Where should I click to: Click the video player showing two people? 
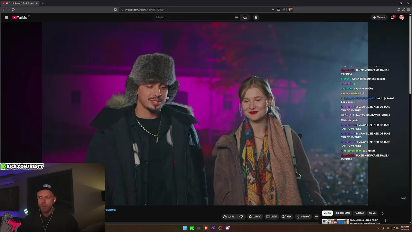205,113
